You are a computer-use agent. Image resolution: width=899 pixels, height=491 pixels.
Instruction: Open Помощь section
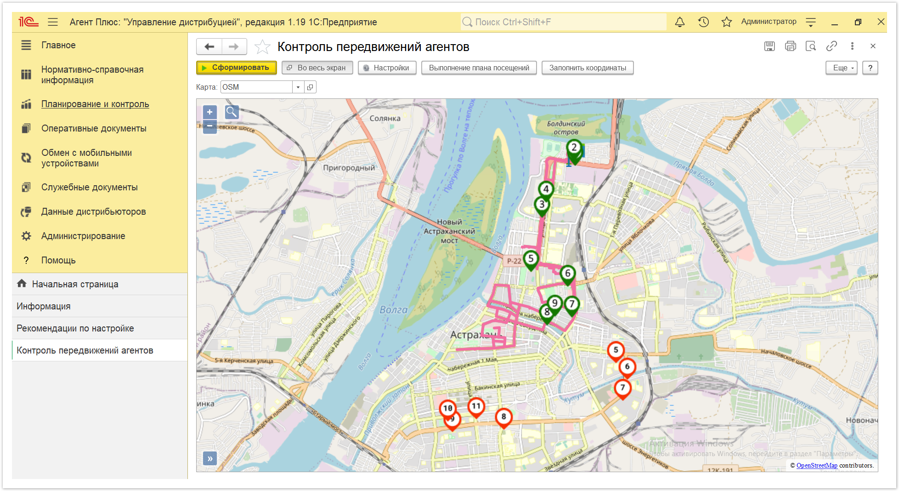(100, 260)
